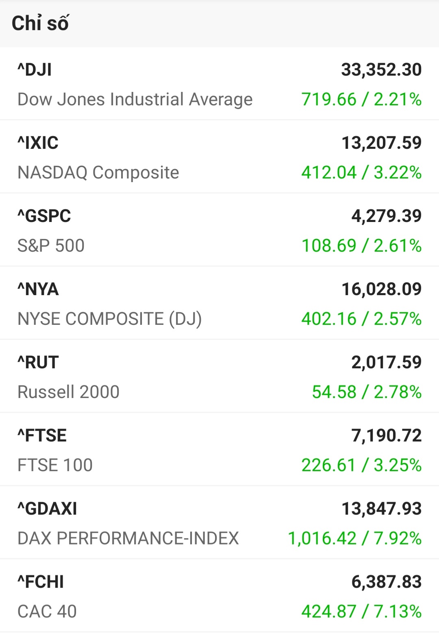Tap the 33,352.30 Dow Jones price

pyautogui.click(x=381, y=70)
